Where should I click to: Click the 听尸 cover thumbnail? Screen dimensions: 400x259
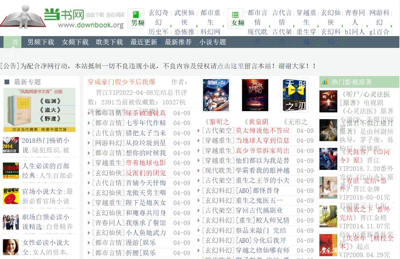click(x=328, y=102)
